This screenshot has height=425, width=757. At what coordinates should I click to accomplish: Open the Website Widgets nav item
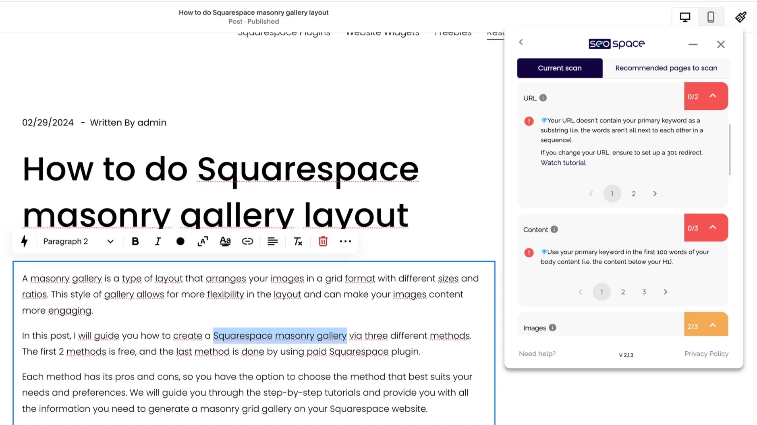(383, 33)
